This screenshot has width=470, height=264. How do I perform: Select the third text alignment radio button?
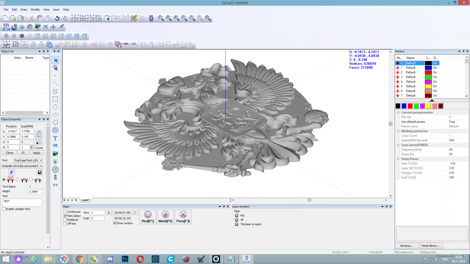[x=31, y=180]
